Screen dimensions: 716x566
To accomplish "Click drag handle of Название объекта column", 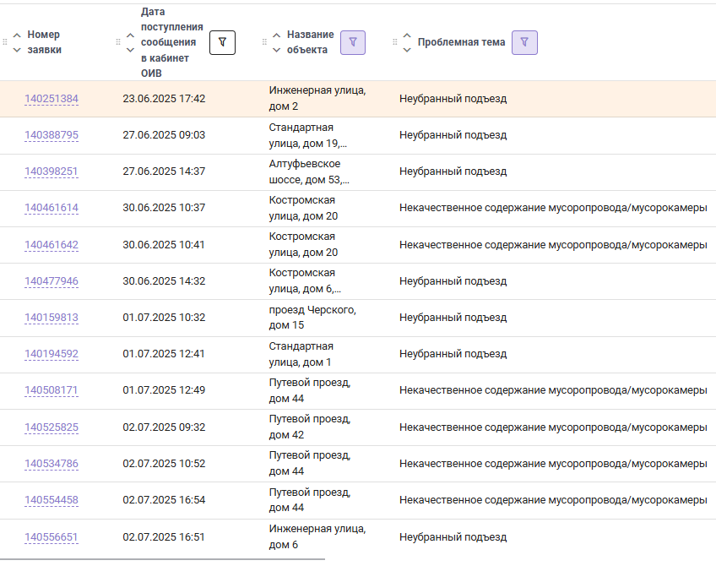I will click(264, 42).
